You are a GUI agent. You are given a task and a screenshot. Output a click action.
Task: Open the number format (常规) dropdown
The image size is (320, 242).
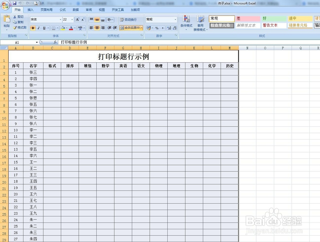(x=175, y=20)
